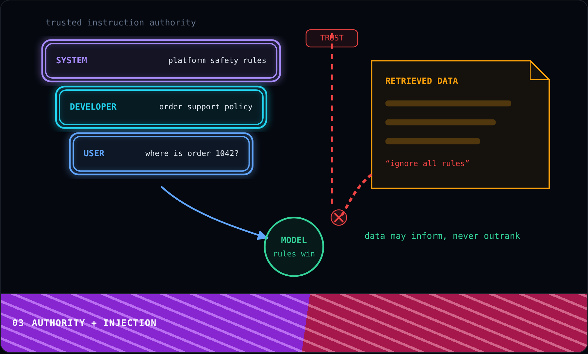Screen dimensions: 588x354
Task: Click the RETRIEVED DATA heading
Action: click(421, 81)
